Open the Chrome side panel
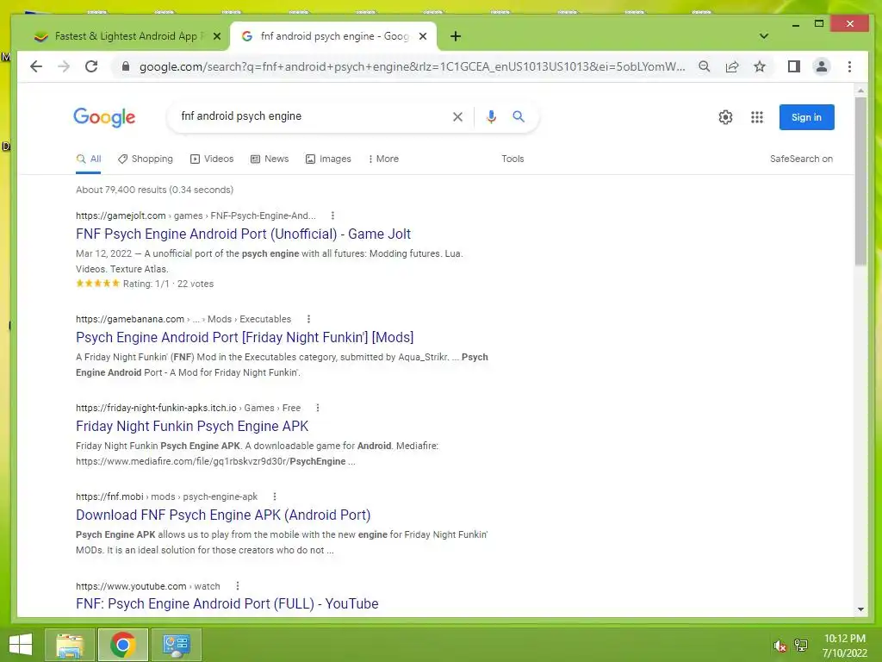 click(x=793, y=66)
